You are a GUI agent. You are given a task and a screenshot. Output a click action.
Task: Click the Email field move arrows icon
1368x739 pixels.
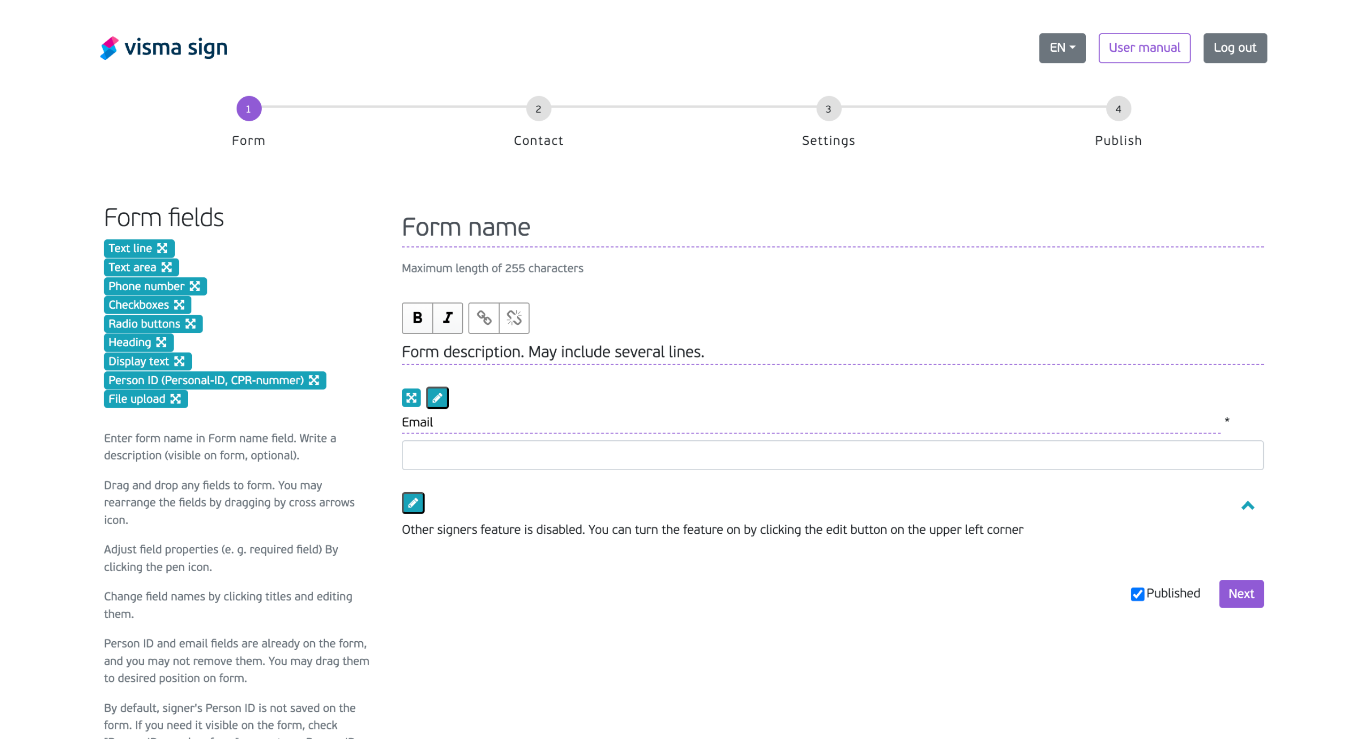click(x=411, y=398)
